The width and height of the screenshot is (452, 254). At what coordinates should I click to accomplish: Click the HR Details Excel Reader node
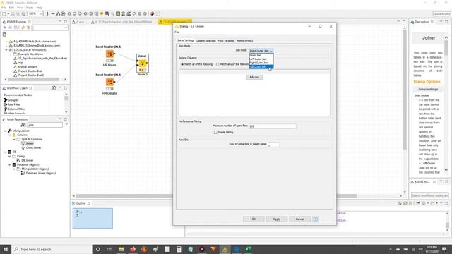(109, 82)
